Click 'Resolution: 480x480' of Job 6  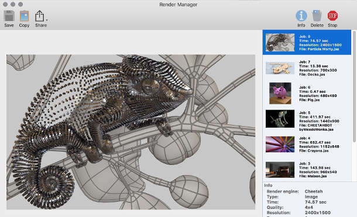click(x=318, y=96)
